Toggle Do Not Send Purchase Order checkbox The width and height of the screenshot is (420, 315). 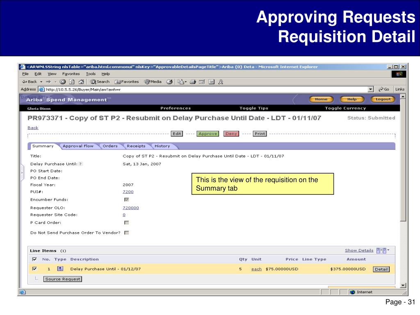(x=127, y=233)
